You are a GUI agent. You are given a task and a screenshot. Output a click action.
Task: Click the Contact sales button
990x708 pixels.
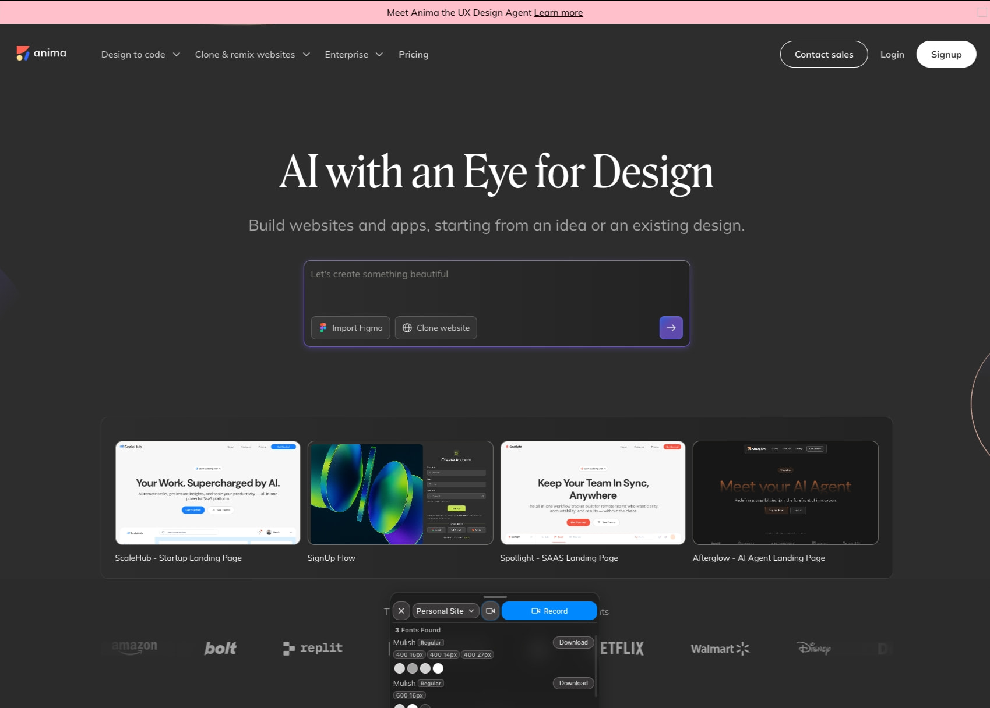click(x=824, y=54)
